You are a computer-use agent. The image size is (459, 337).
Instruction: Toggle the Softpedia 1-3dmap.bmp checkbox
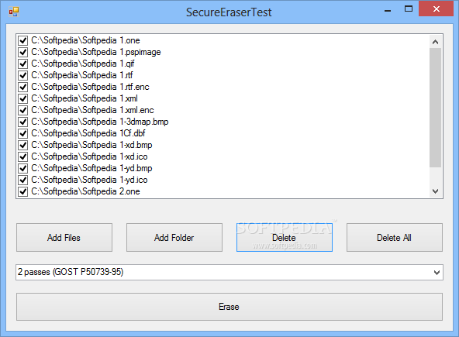click(22, 122)
